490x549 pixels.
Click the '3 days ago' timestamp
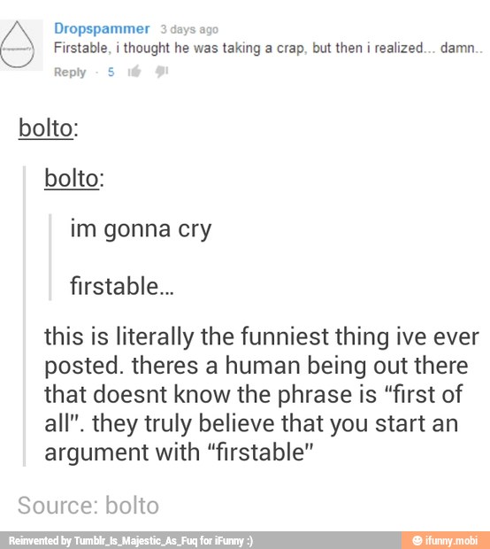tap(189, 29)
